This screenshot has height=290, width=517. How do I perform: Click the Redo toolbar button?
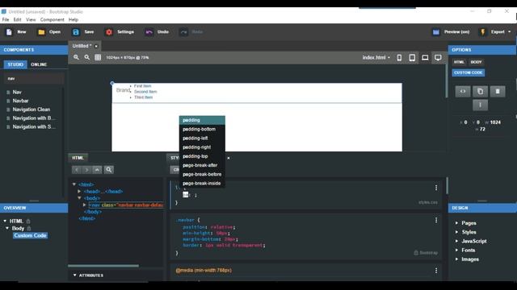click(191, 32)
